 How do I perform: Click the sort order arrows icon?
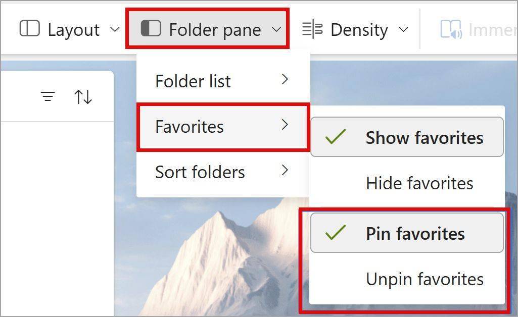[x=83, y=97]
